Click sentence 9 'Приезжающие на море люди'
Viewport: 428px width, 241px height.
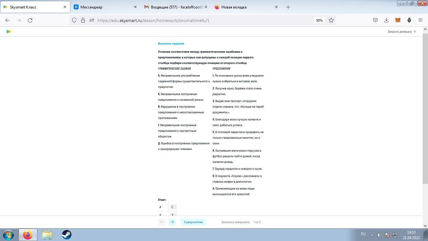(234, 191)
